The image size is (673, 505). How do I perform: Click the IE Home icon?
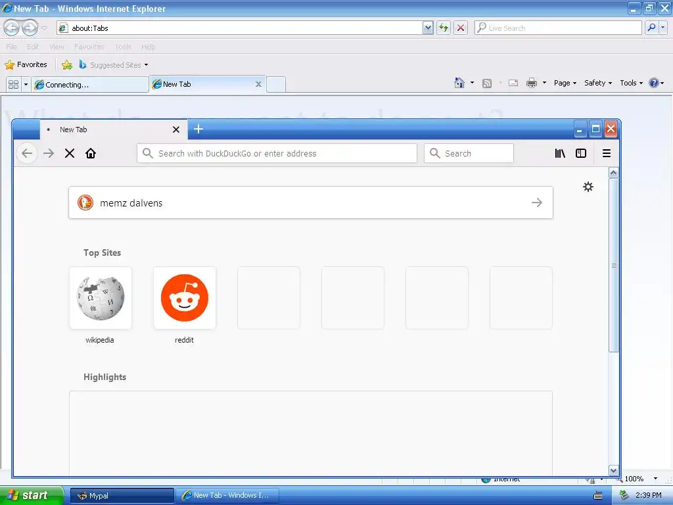click(x=459, y=83)
